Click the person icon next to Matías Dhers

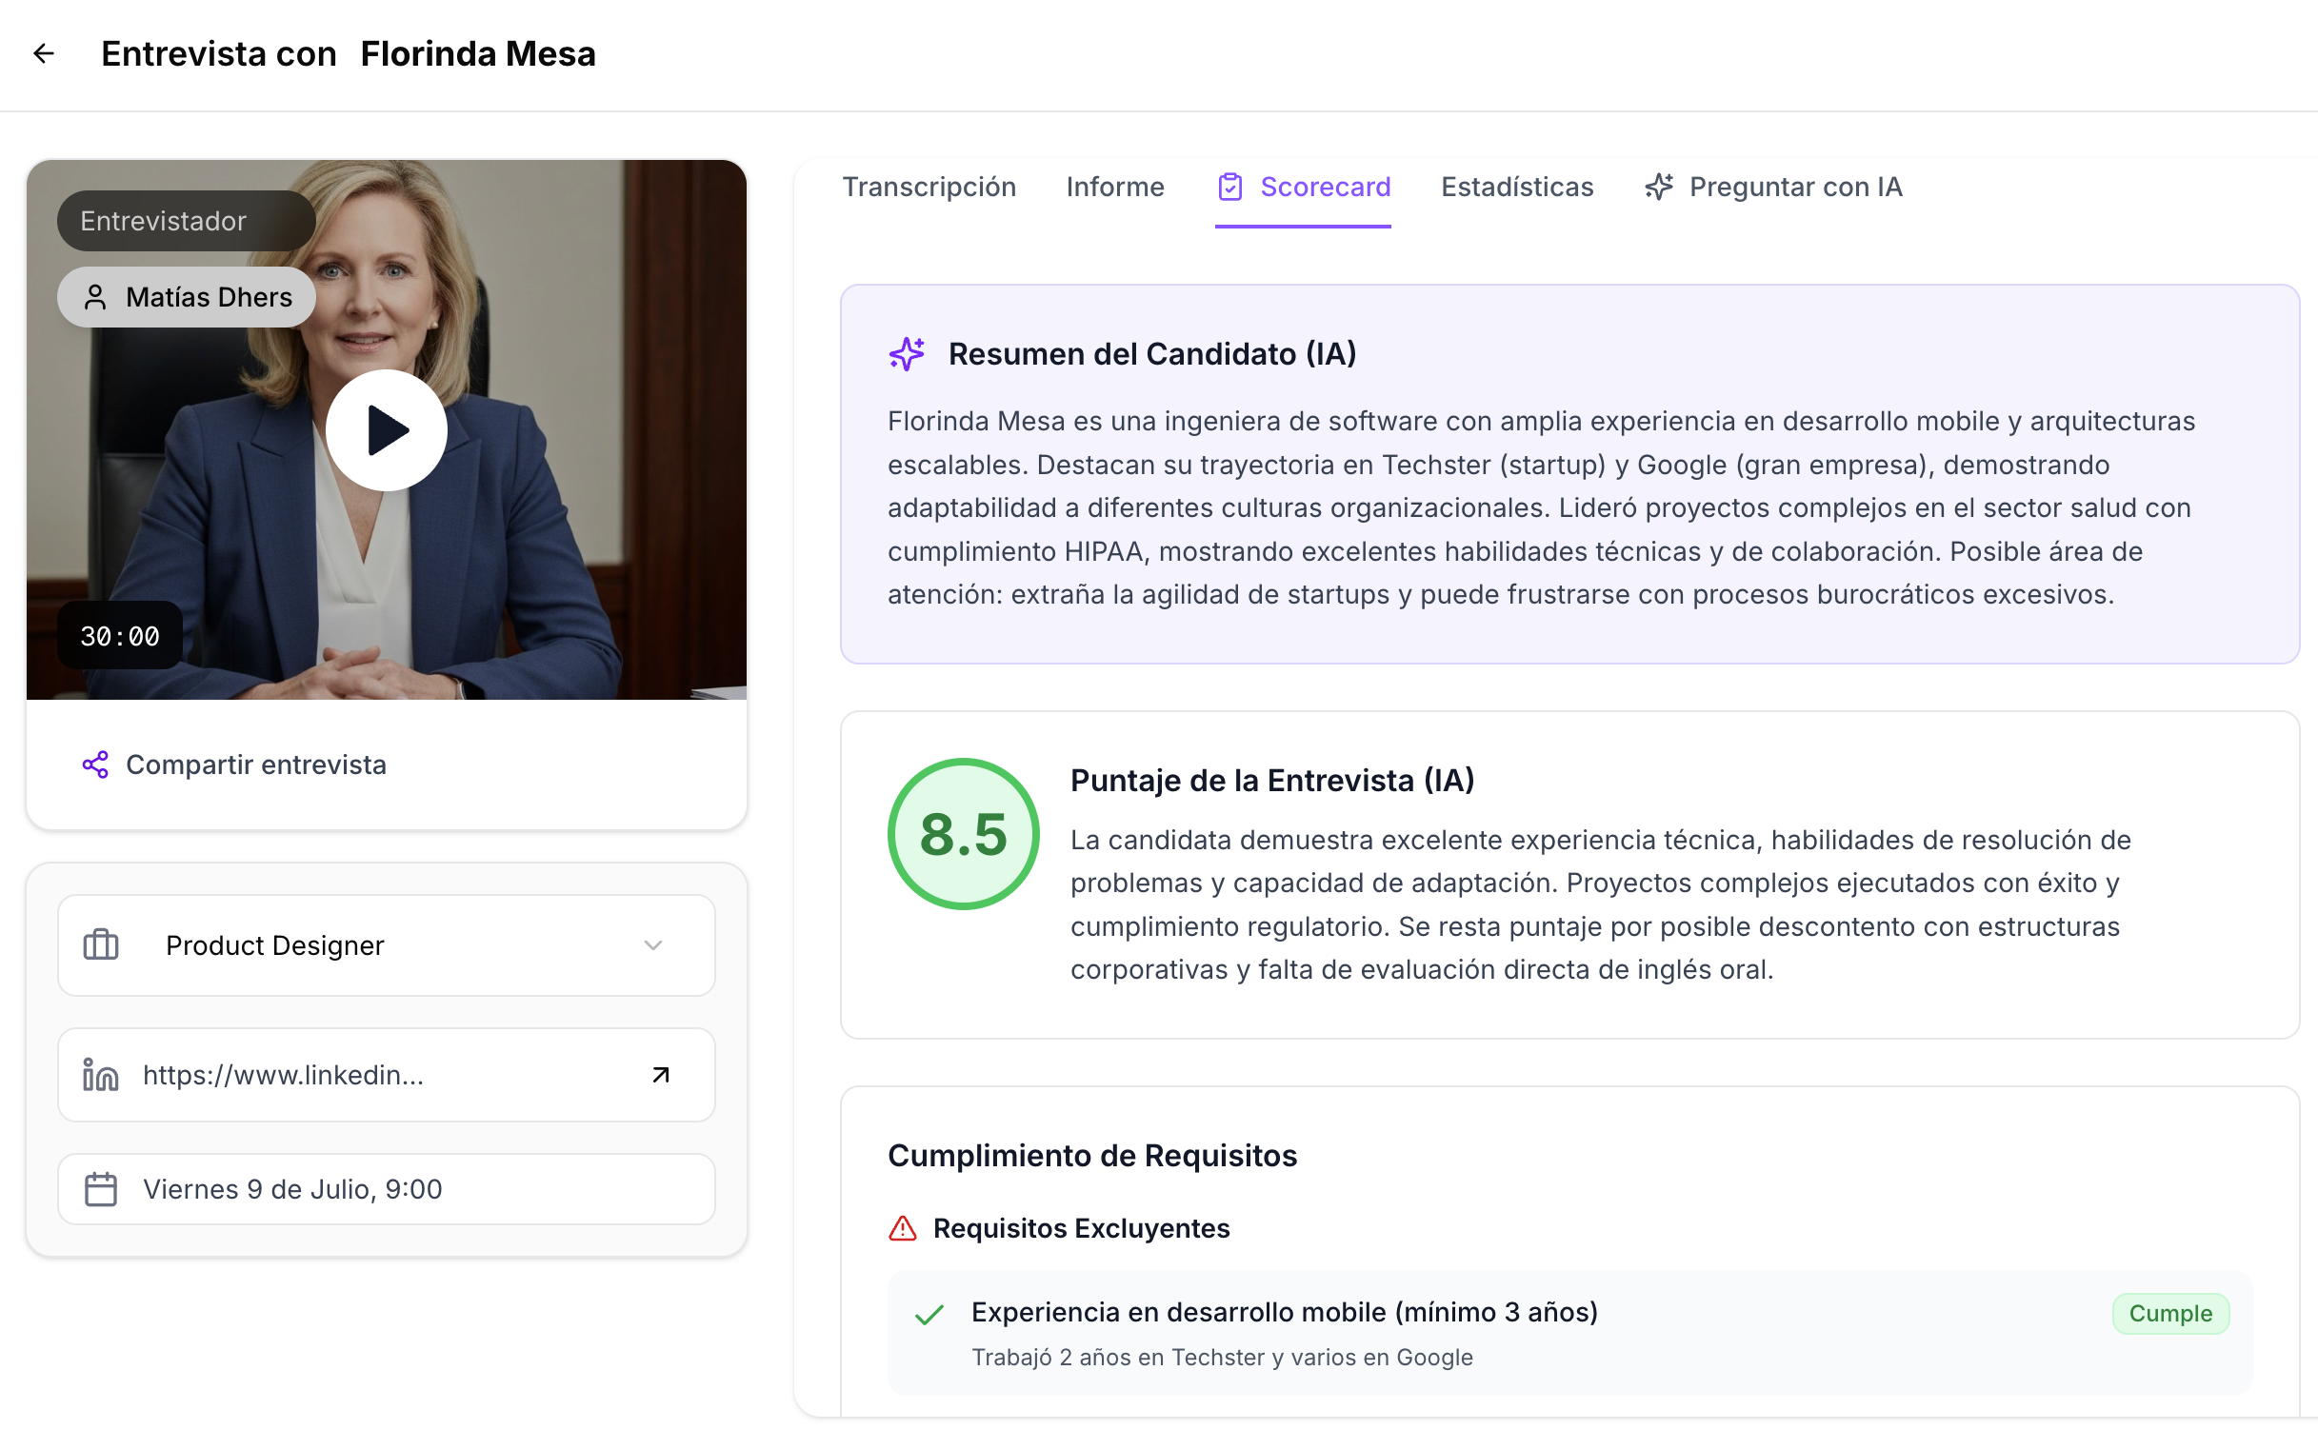[x=95, y=296]
